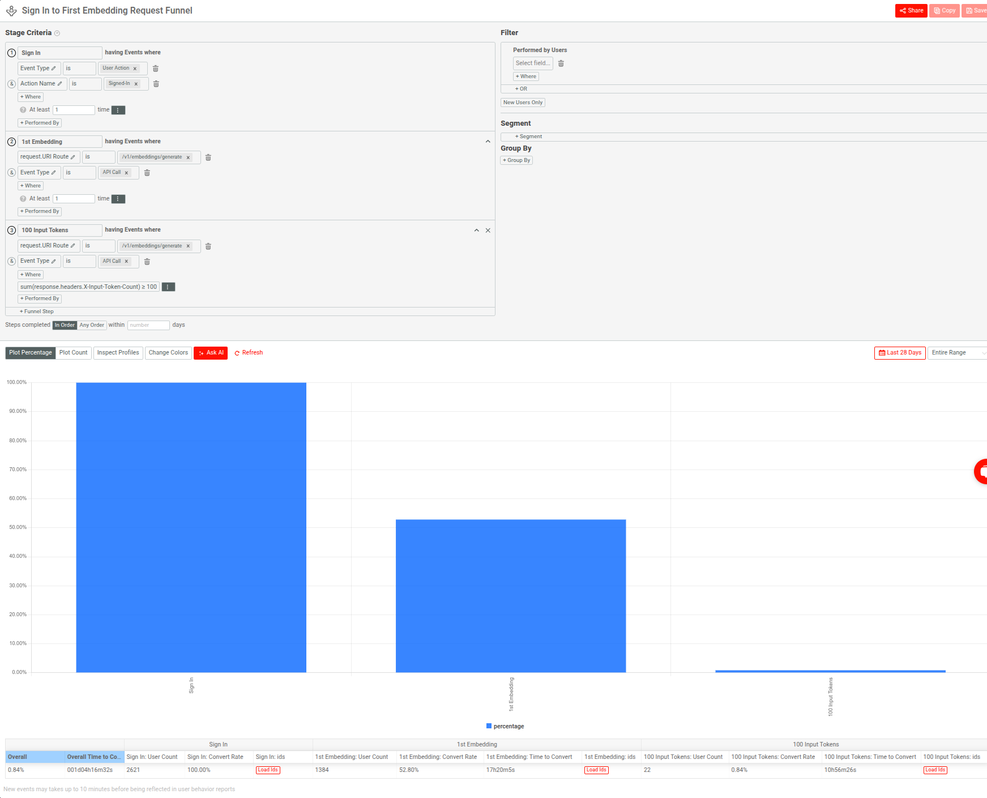
Task: Collapse the 100 Input Tokens stage
Action: (x=476, y=230)
